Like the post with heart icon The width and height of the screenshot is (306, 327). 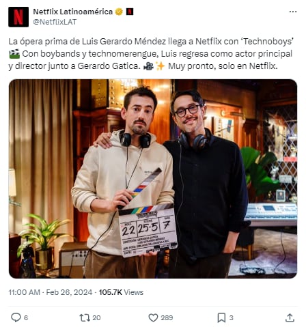(x=153, y=317)
